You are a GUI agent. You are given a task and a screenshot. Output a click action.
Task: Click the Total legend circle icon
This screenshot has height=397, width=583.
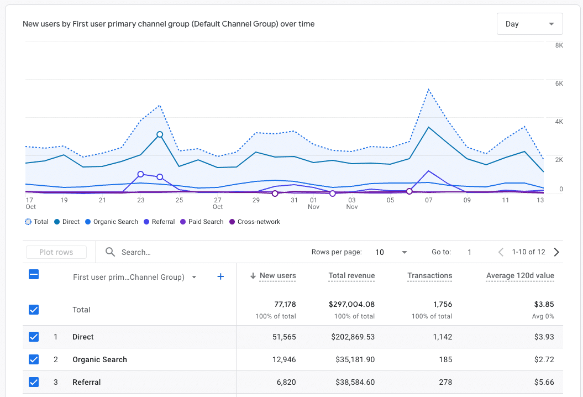point(28,222)
